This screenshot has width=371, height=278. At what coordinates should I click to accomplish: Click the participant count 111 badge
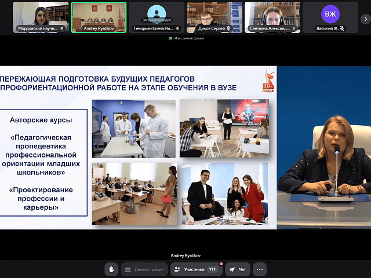coord(212,269)
